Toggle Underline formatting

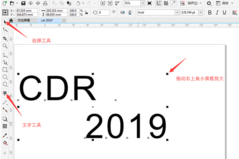pyautogui.click(x=224, y=12)
